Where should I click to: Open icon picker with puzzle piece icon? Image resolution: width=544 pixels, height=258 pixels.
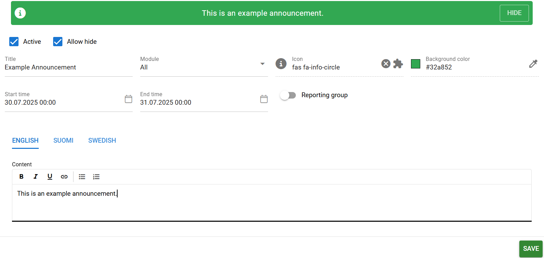398,64
